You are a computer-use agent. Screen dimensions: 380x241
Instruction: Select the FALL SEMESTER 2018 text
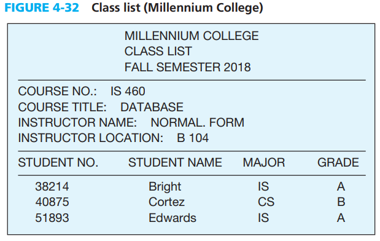[x=188, y=67]
